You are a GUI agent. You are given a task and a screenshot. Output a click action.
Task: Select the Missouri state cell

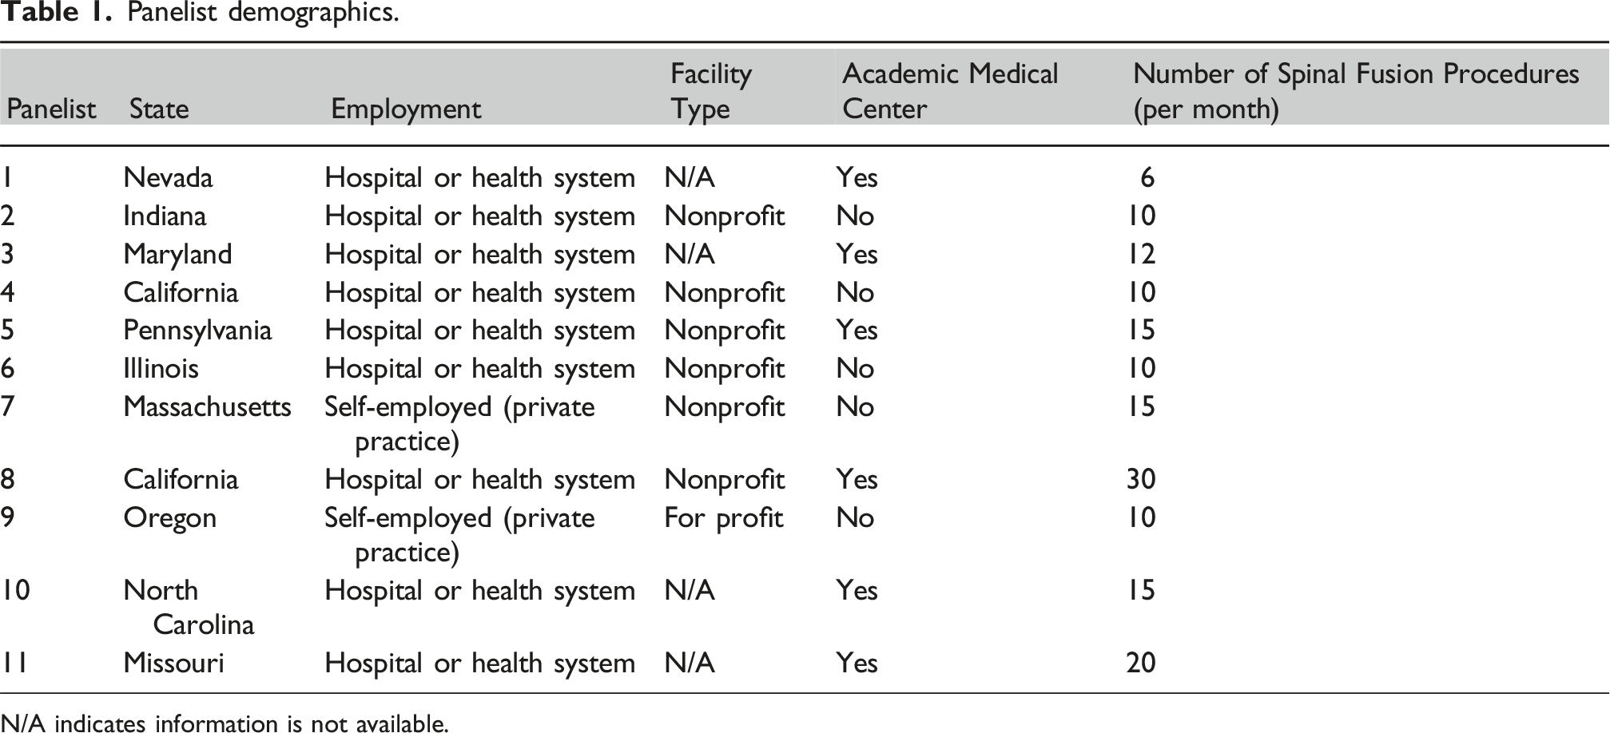[x=173, y=663]
